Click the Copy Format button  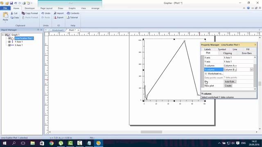click(x=30, y=13)
